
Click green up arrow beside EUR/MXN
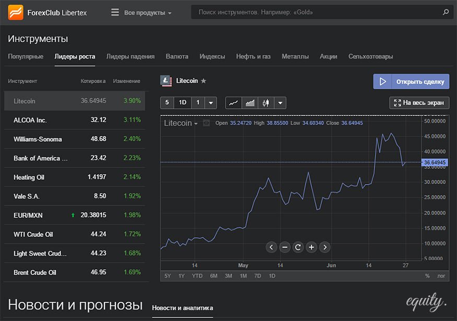click(x=73, y=215)
